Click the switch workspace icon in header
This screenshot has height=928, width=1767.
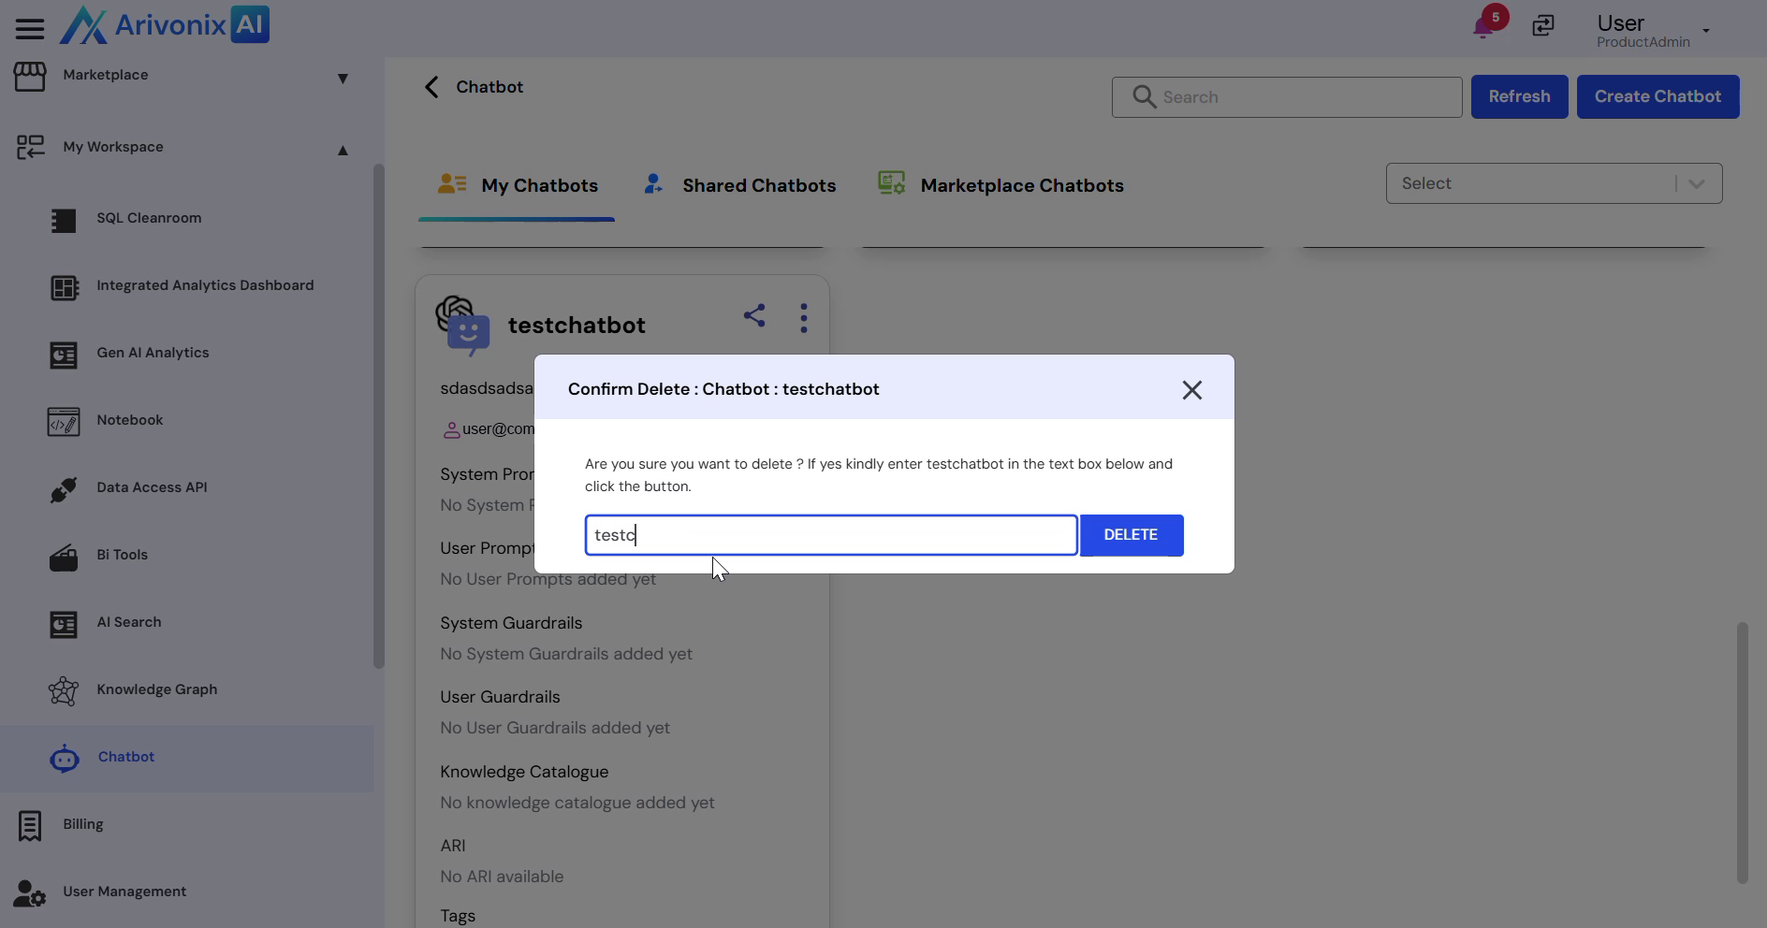[1542, 26]
